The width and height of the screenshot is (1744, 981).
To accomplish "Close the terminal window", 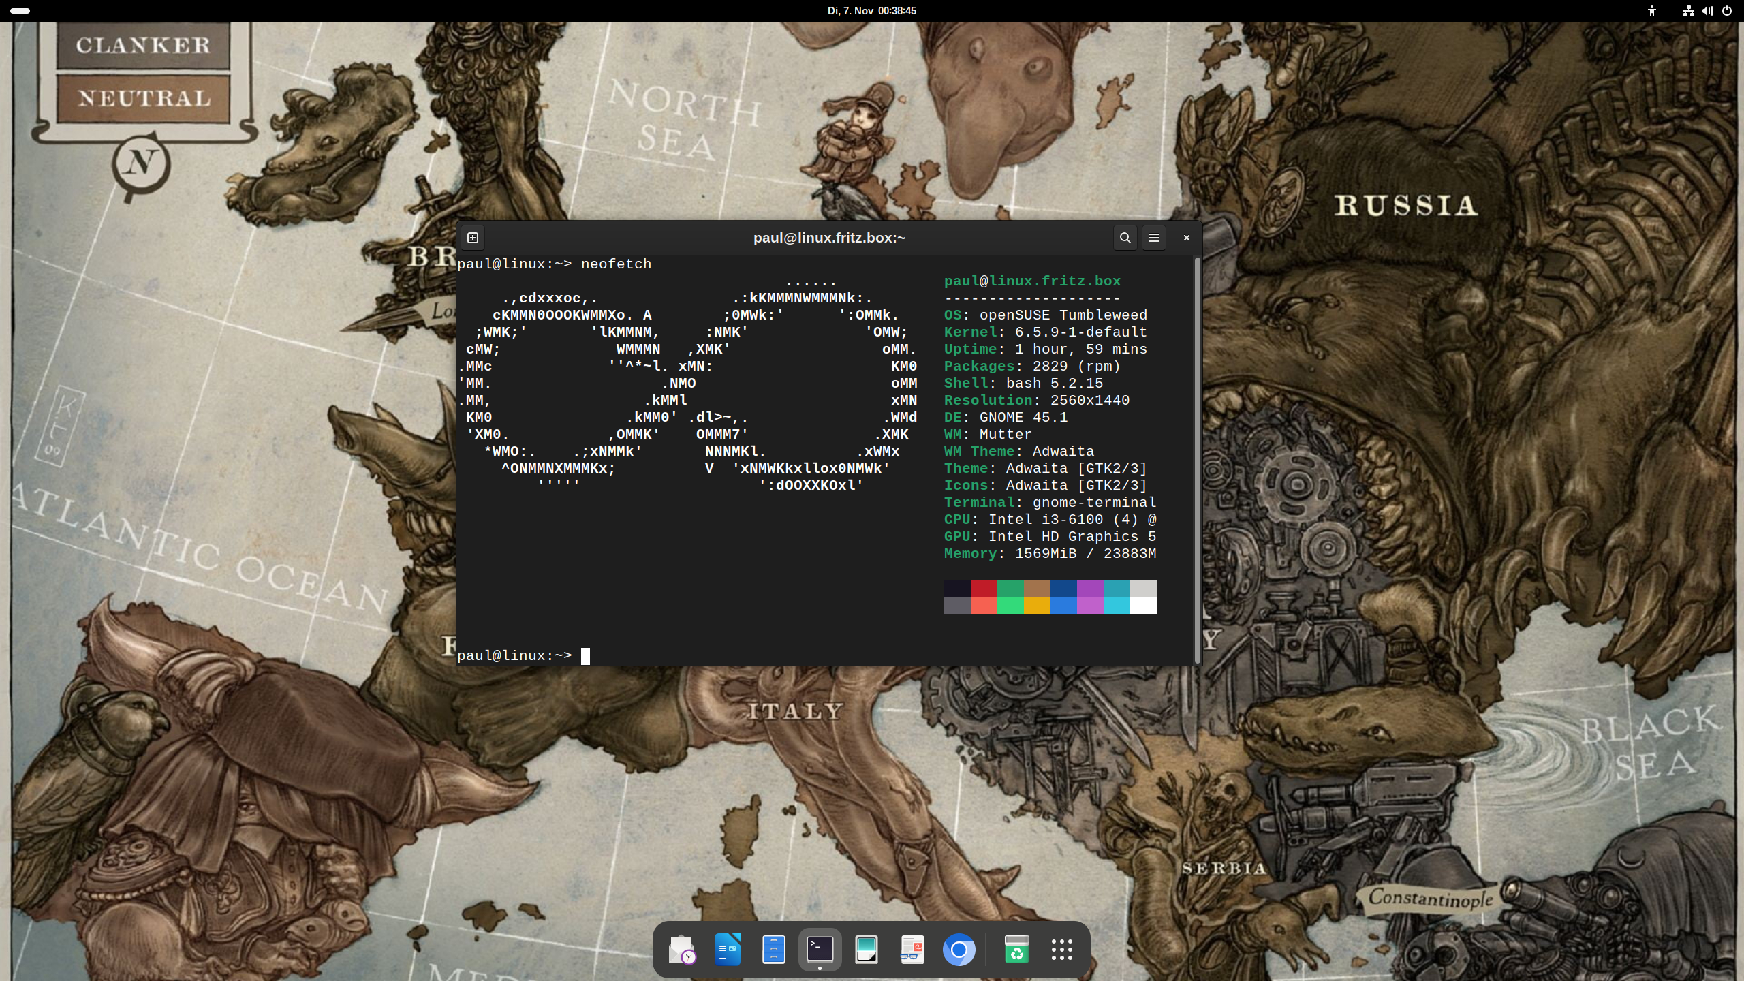I will point(1186,238).
